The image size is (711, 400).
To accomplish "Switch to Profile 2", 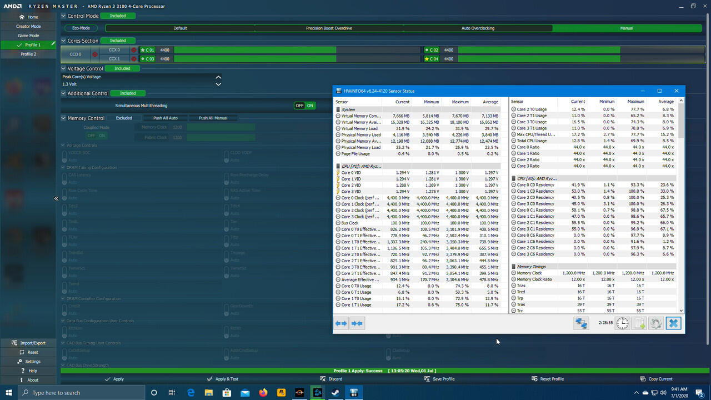I will 28,54.
